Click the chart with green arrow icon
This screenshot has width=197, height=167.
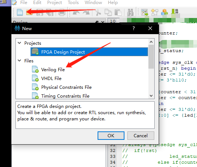pos(145,12)
